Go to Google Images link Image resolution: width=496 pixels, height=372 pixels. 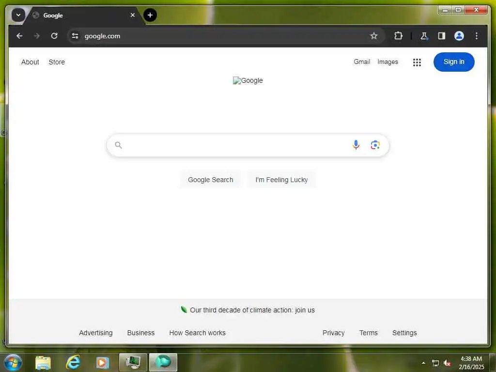(x=387, y=62)
